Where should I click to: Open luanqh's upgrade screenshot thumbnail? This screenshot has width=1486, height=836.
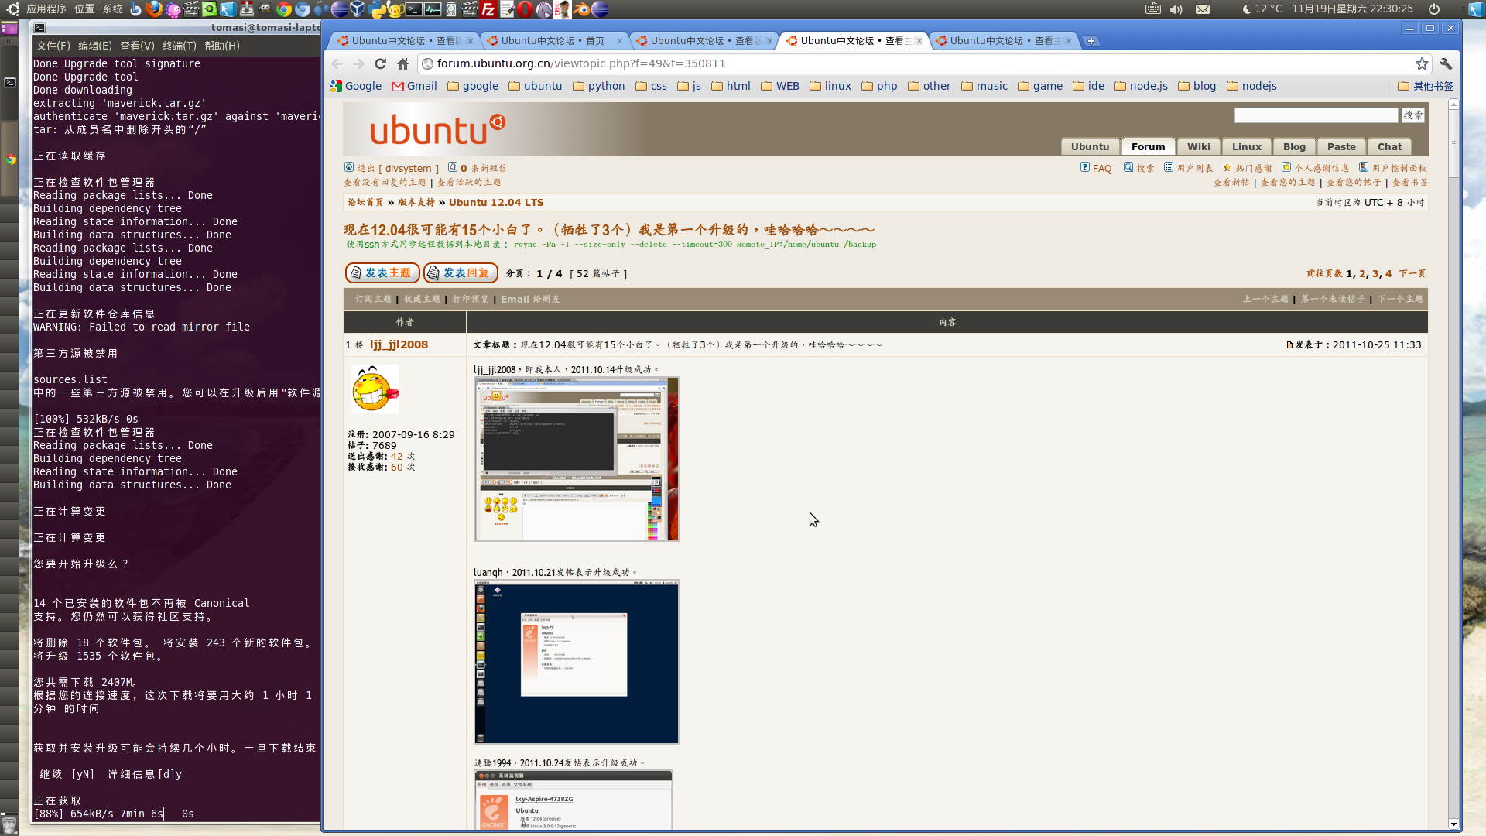pos(577,662)
